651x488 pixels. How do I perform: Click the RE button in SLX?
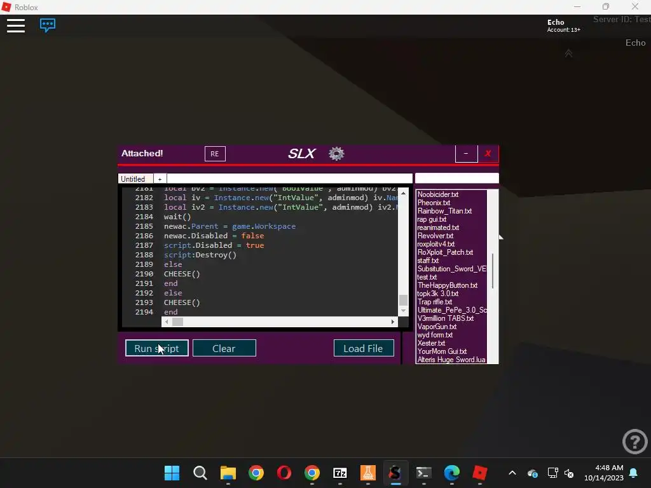[x=215, y=154]
